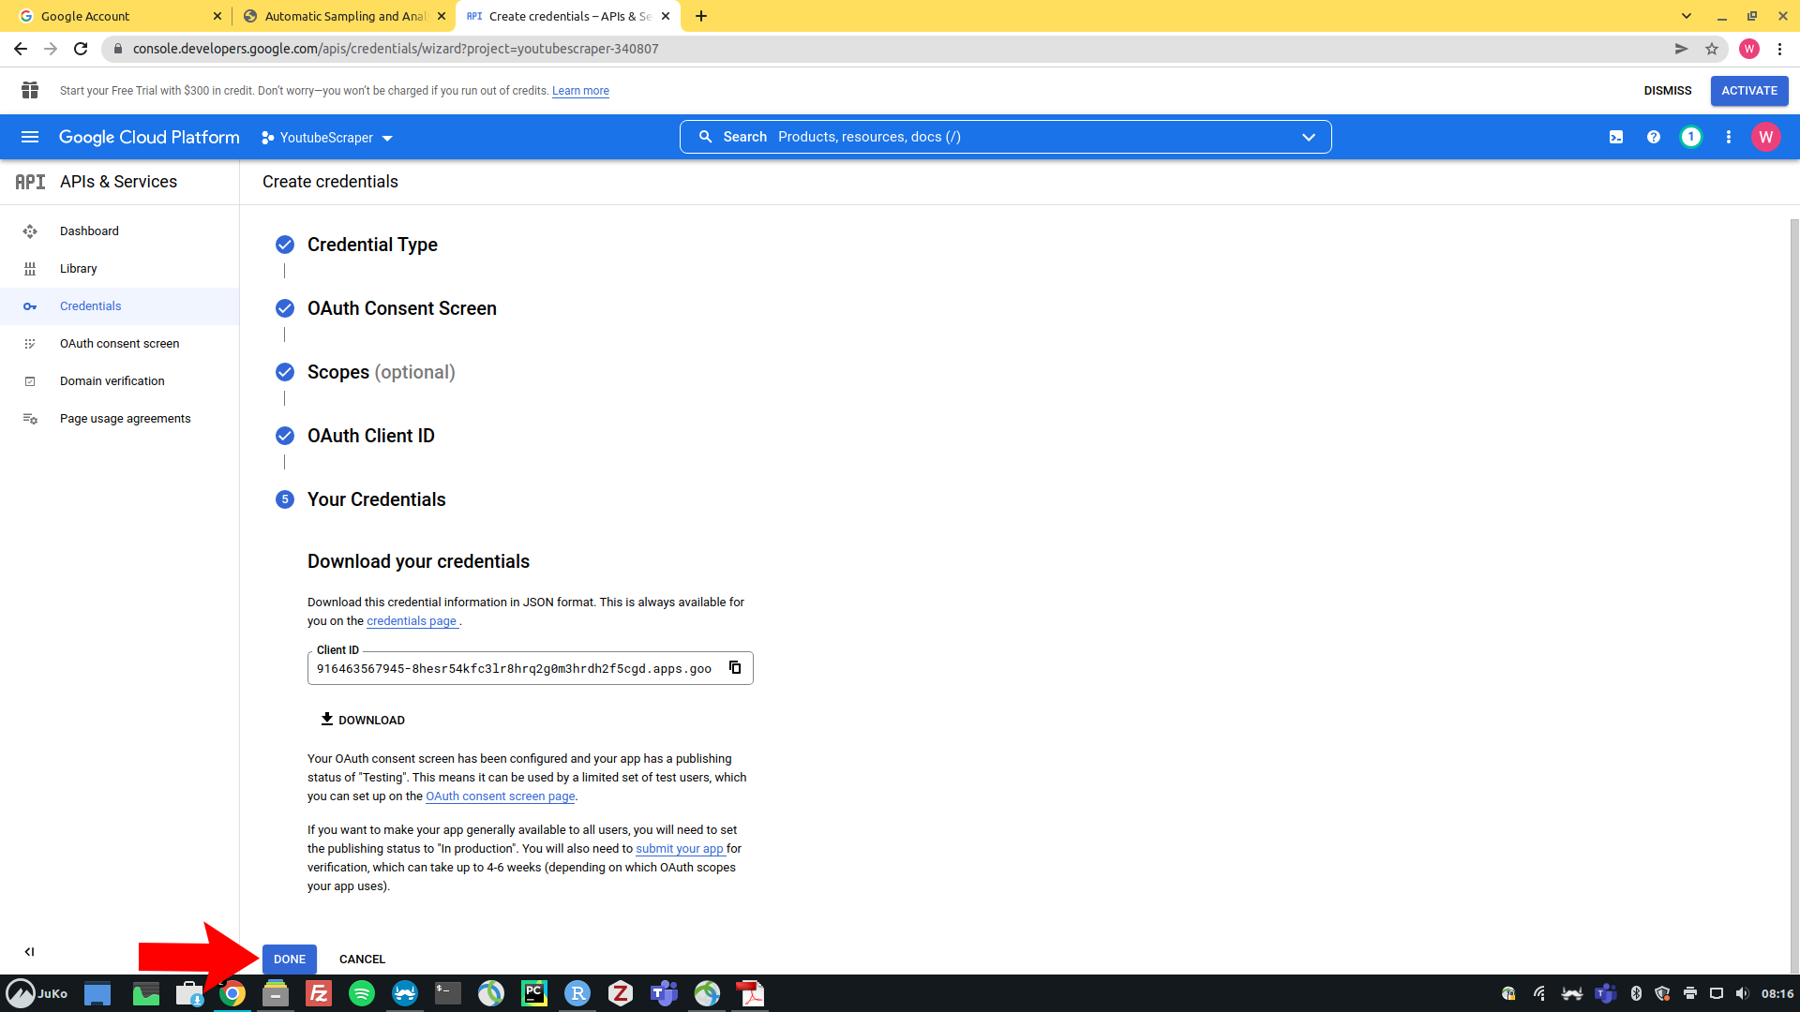
Task: Expand the Credential Type step
Action: coord(372,245)
